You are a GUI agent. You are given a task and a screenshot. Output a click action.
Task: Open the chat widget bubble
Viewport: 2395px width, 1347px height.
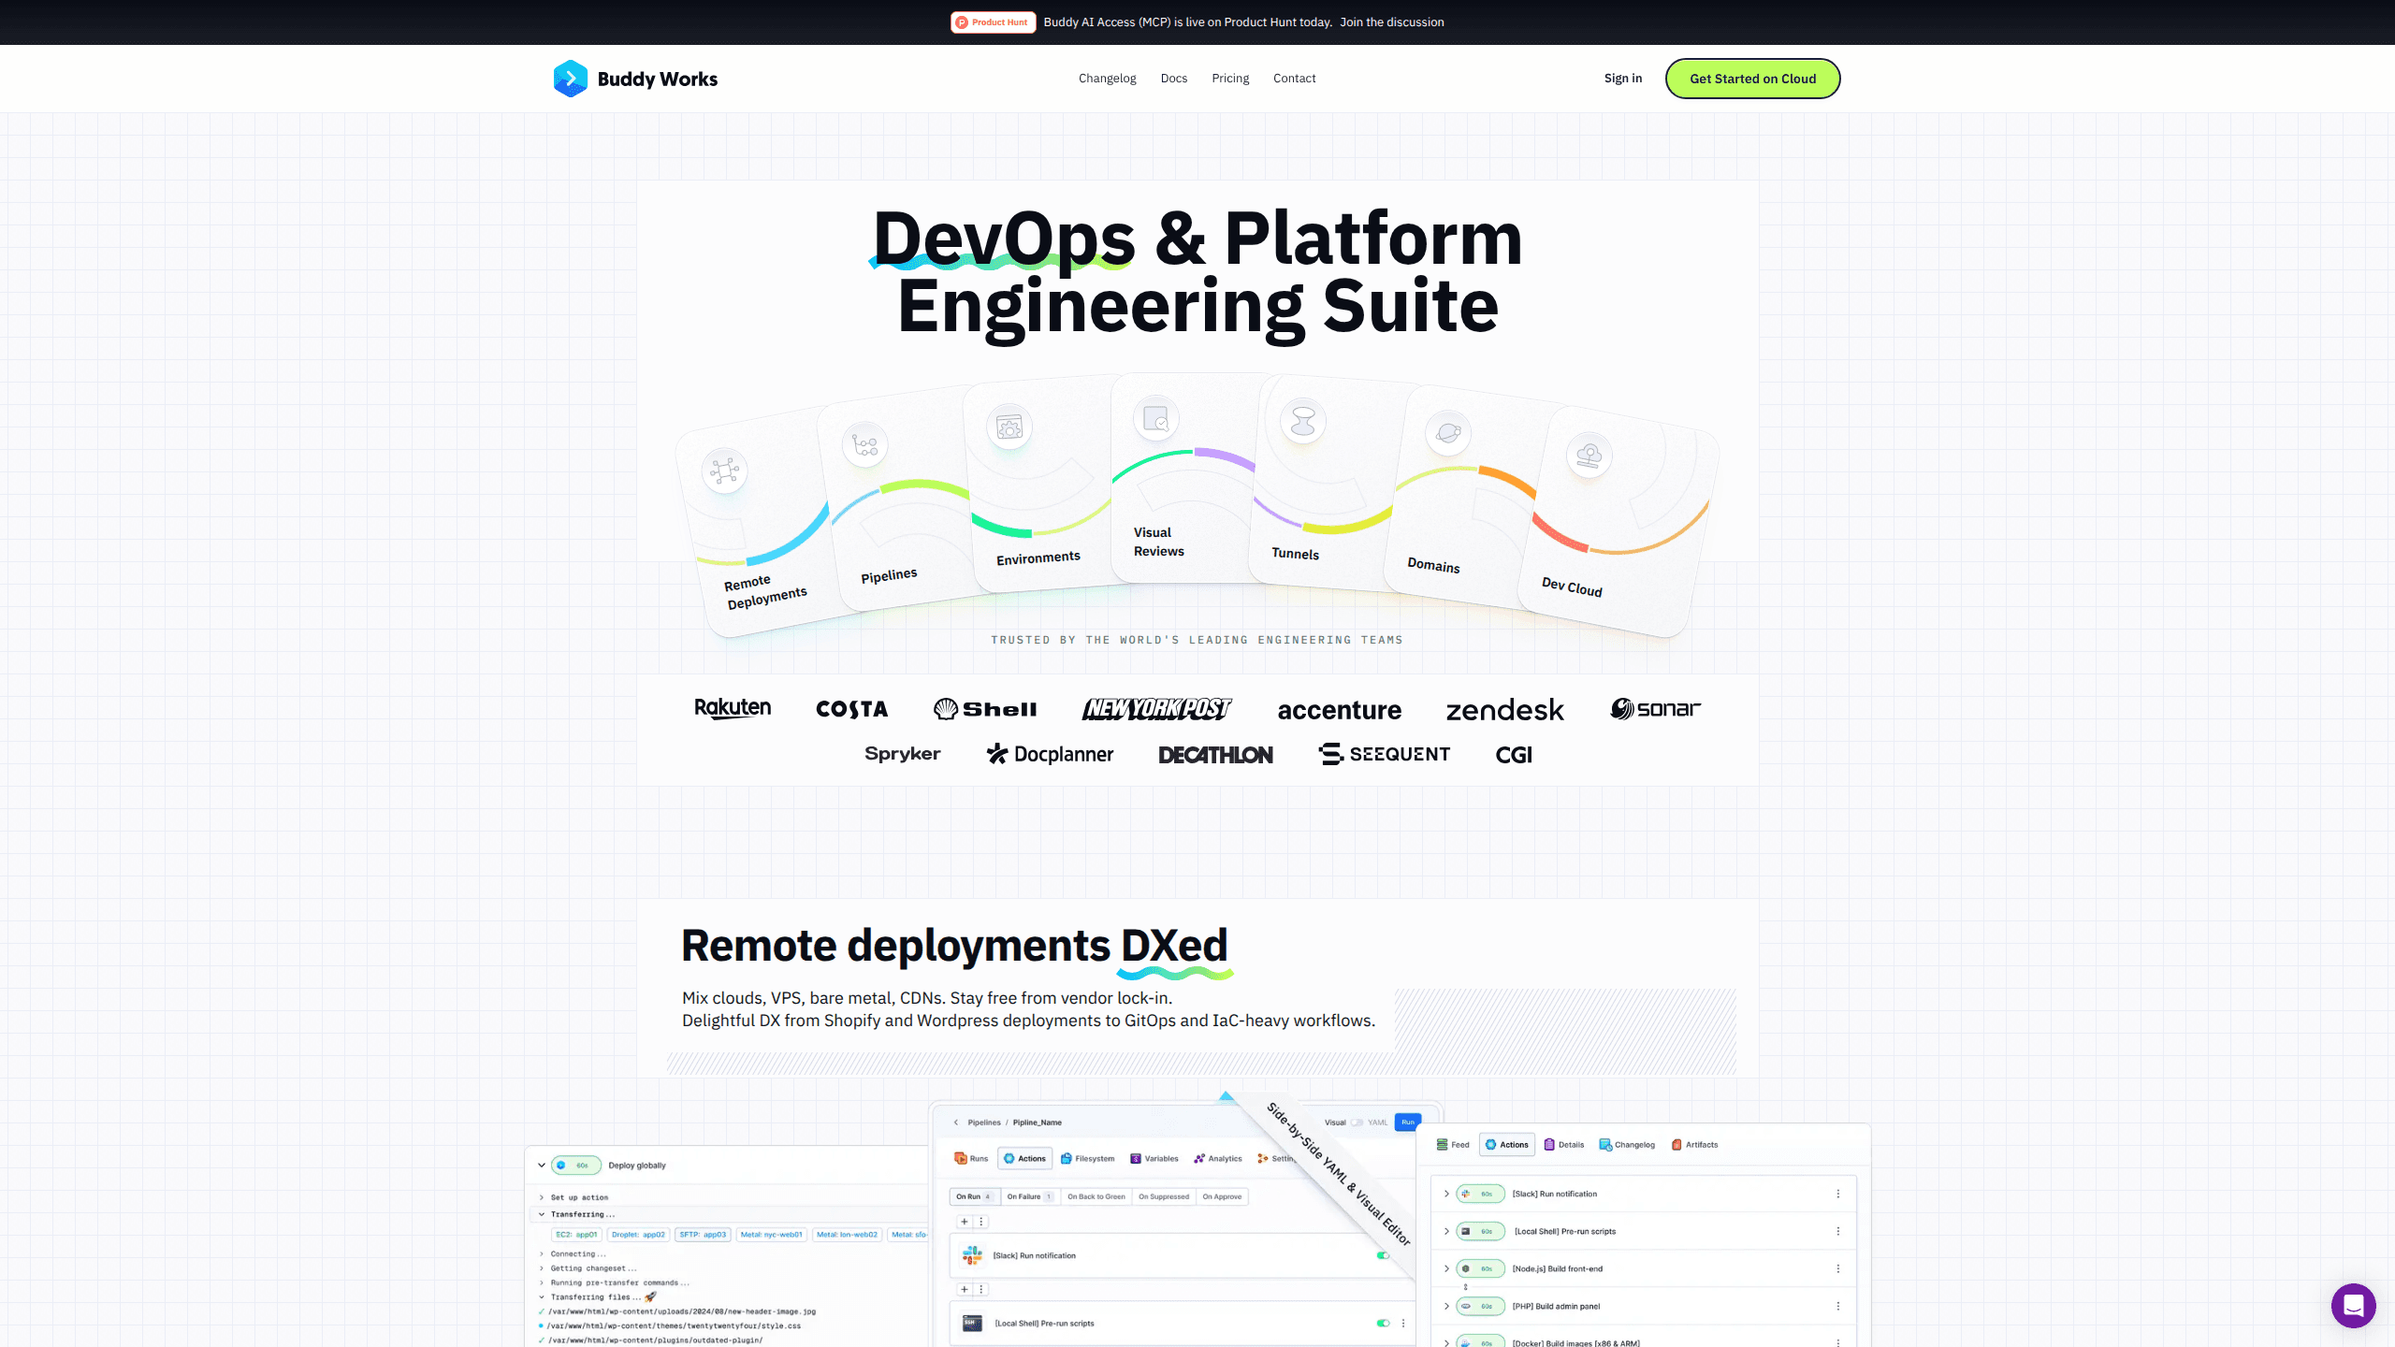pyautogui.click(x=2353, y=1305)
